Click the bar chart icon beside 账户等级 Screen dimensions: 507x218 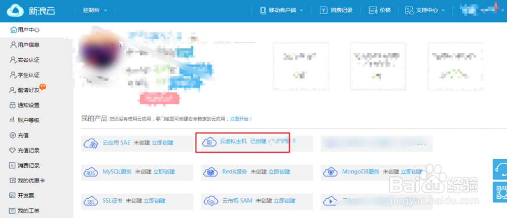click(x=12, y=120)
